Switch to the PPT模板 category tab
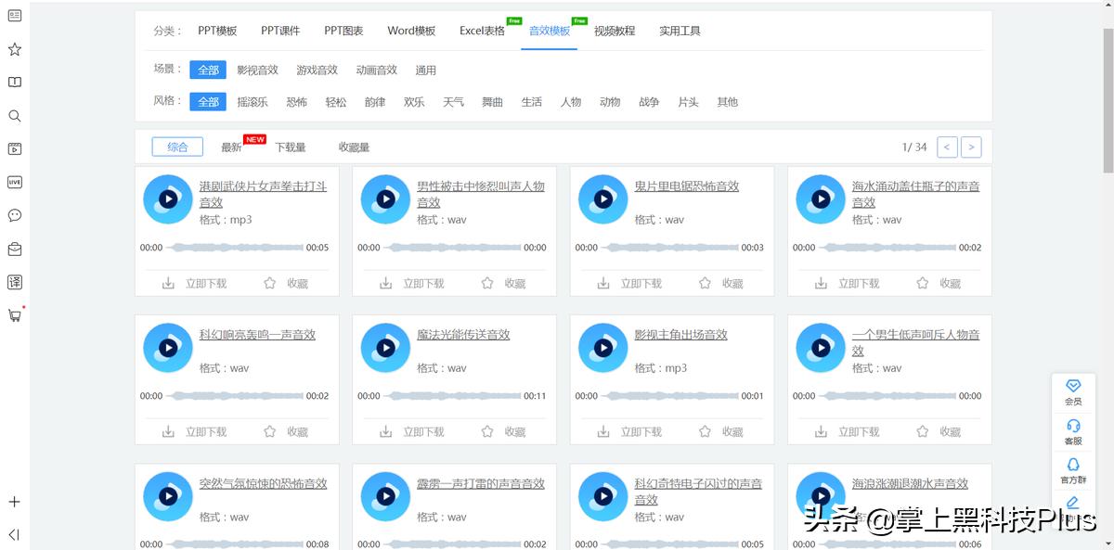Viewport: 1114px width, 550px height. (218, 30)
